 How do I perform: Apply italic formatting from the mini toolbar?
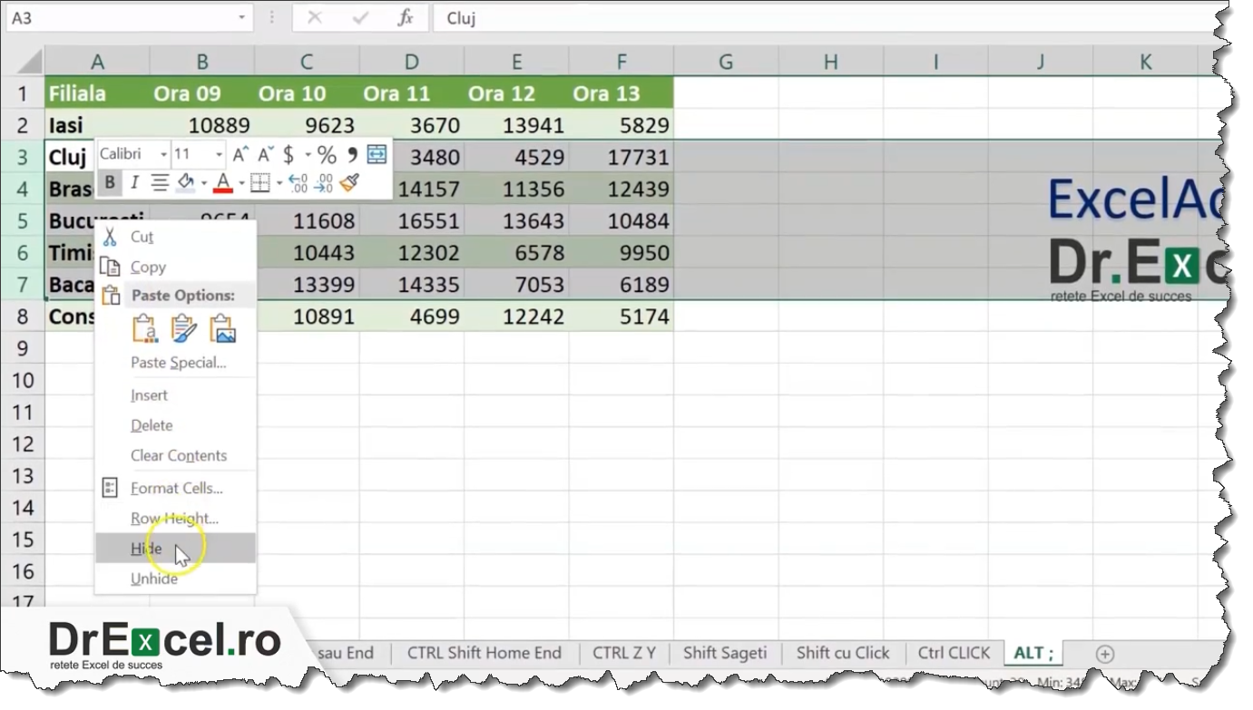tap(134, 182)
